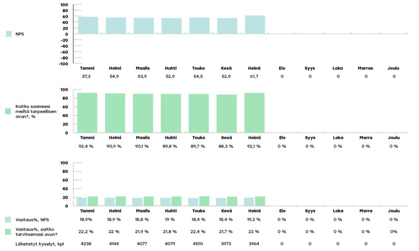Select the 88,3 % value under Kesä
This screenshot has height=251, width=419.
coord(227,146)
